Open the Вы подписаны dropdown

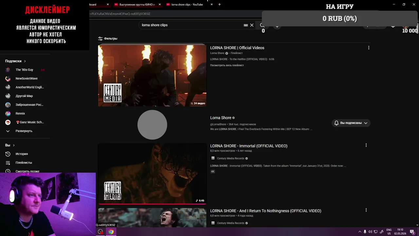pyautogui.click(x=351, y=123)
